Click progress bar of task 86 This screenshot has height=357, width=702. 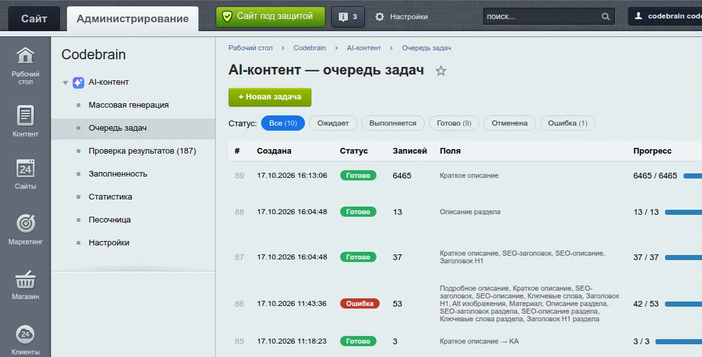click(x=683, y=303)
